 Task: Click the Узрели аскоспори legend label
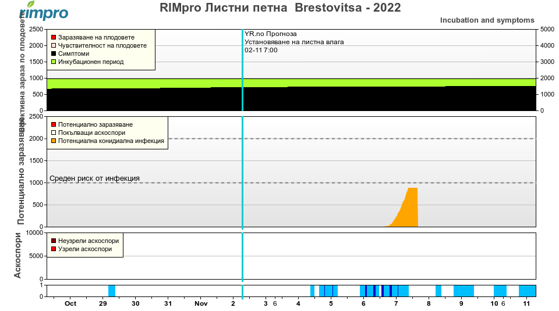coord(85,249)
